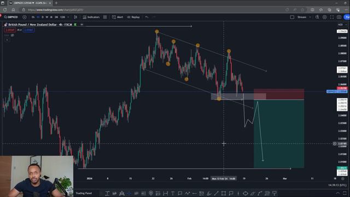
Task: Click the 14:39:13 (UTC) timezone clock
Action: (337, 185)
